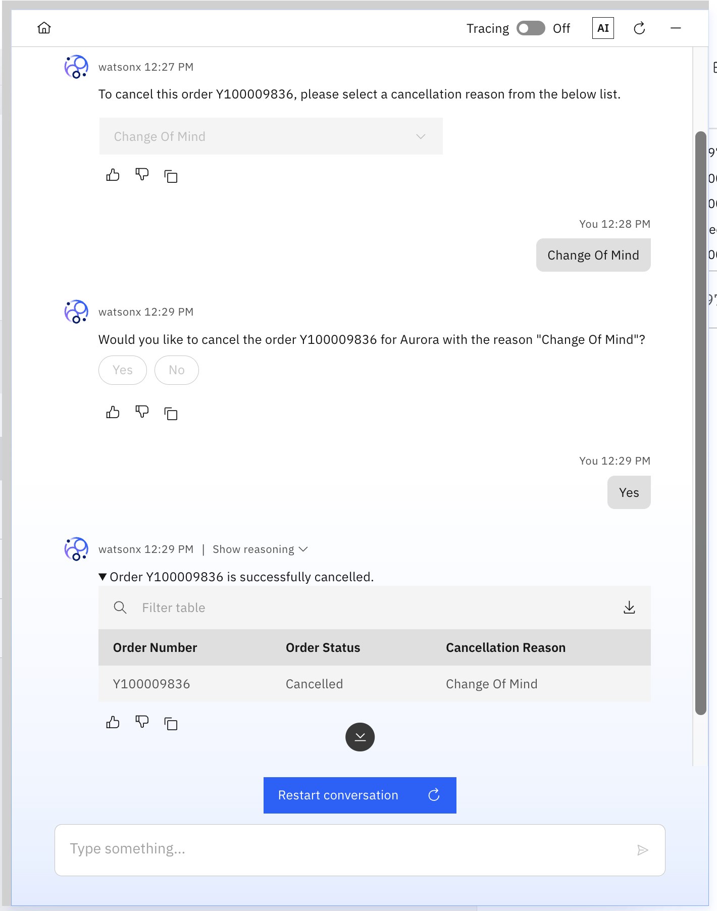Click the Yes confirmation chip
The height and width of the screenshot is (911, 717).
(x=123, y=370)
